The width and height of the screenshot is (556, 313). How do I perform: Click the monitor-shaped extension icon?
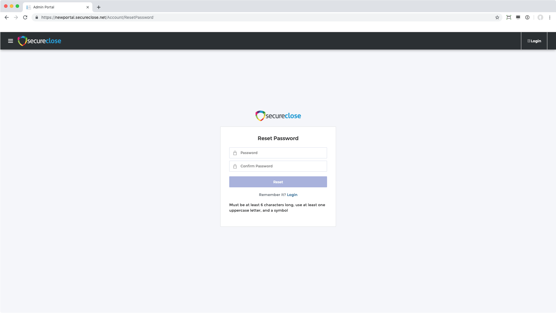(x=518, y=17)
